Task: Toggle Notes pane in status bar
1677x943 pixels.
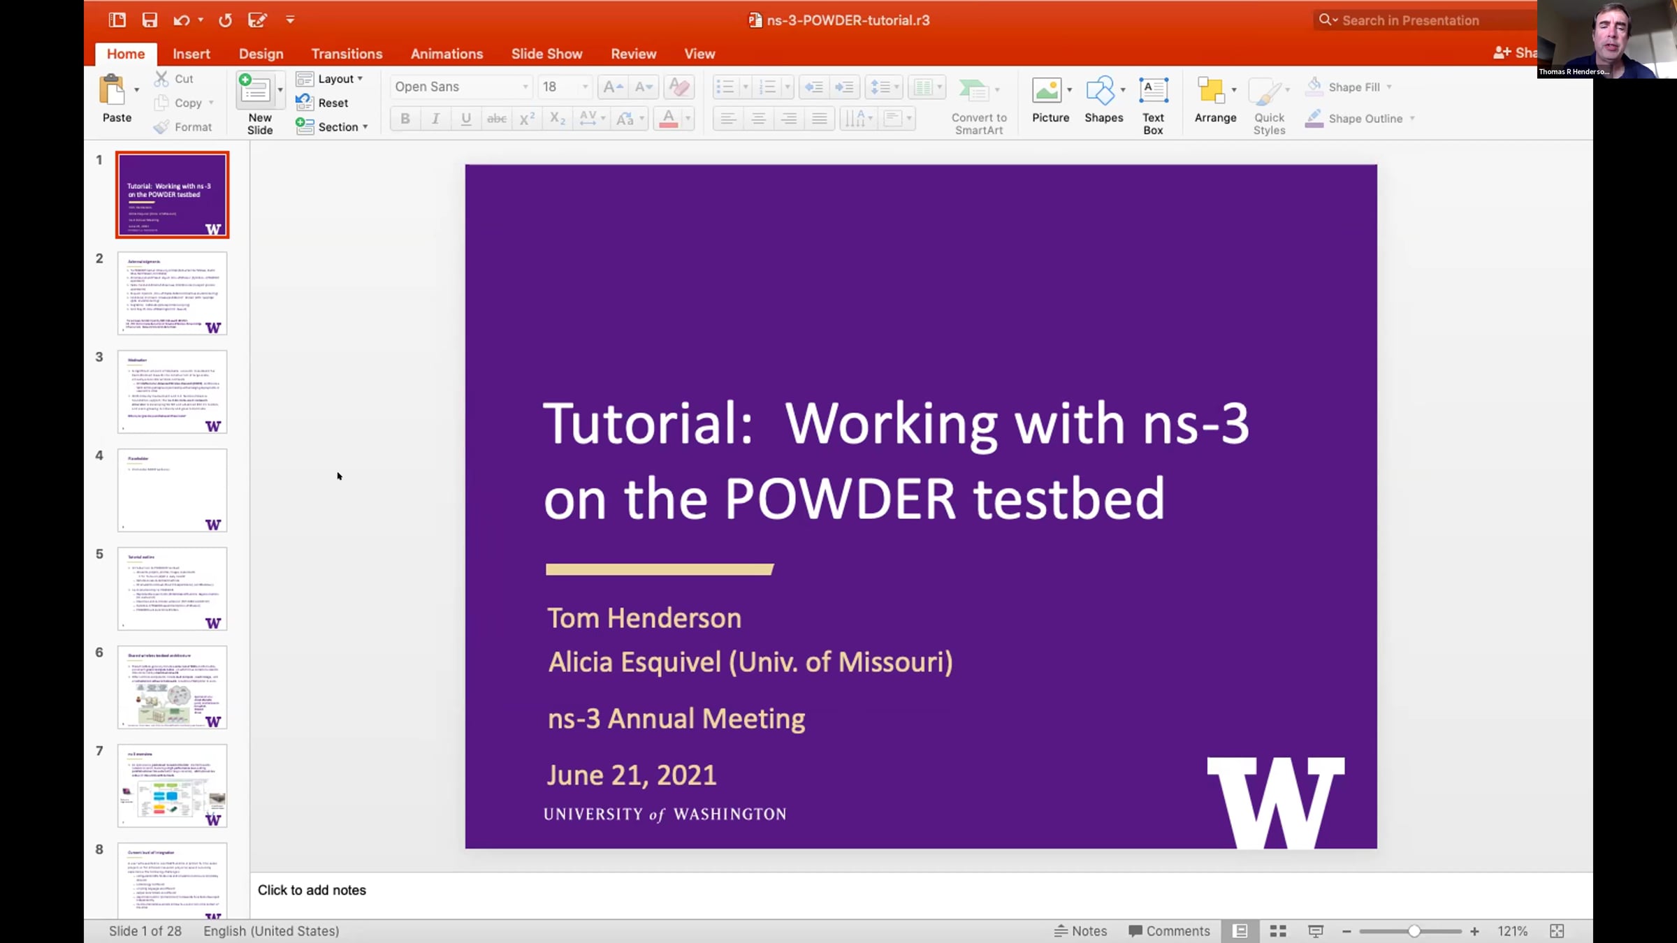Action: (x=1080, y=931)
